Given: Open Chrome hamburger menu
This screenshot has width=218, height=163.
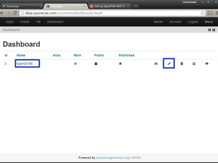Looking at the screenshot, I should (x=217, y=13).
